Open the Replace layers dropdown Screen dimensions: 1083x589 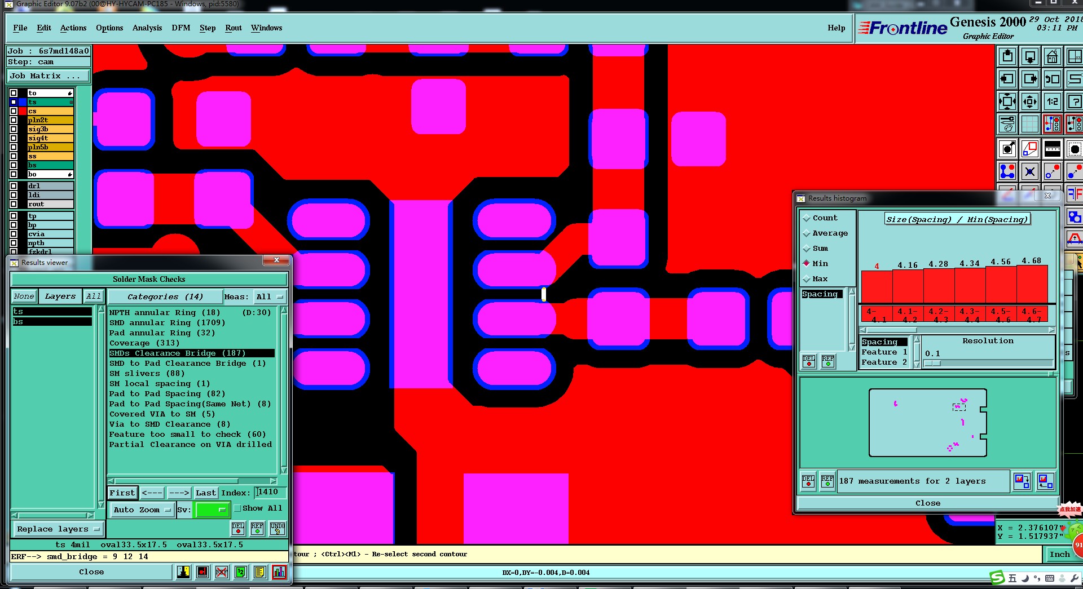tap(58, 529)
